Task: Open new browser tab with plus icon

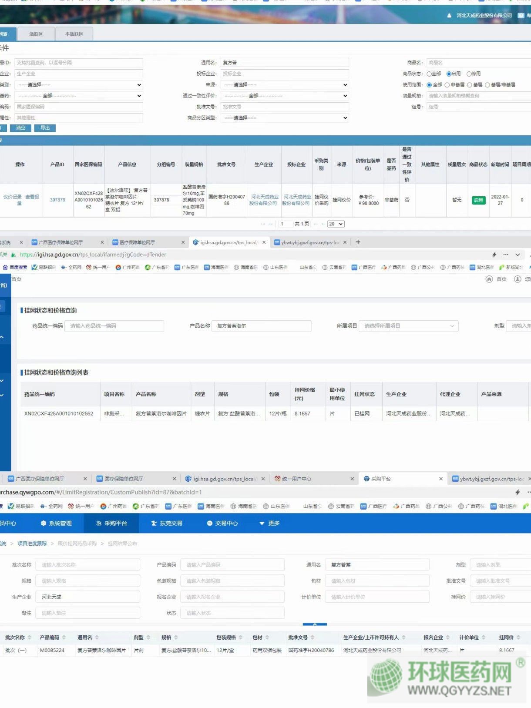Action: click(358, 242)
